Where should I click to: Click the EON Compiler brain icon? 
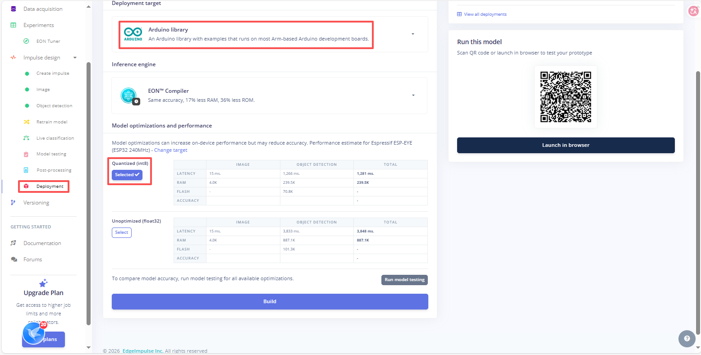(x=129, y=95)
